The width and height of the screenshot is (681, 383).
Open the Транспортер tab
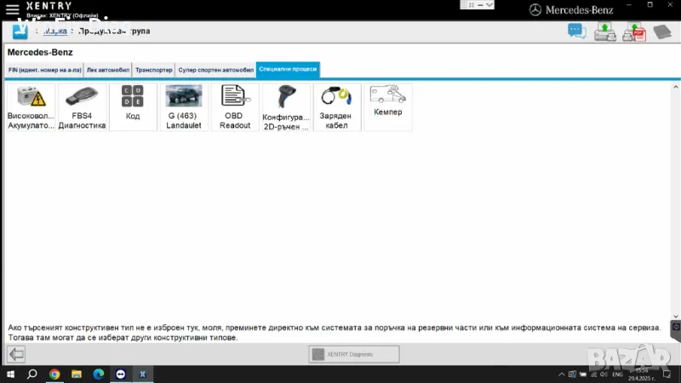pos(154,70)
